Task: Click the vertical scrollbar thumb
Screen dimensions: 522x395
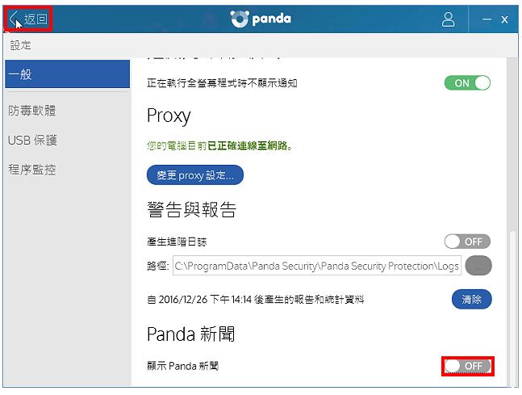Action: click(x=513, y=309)
